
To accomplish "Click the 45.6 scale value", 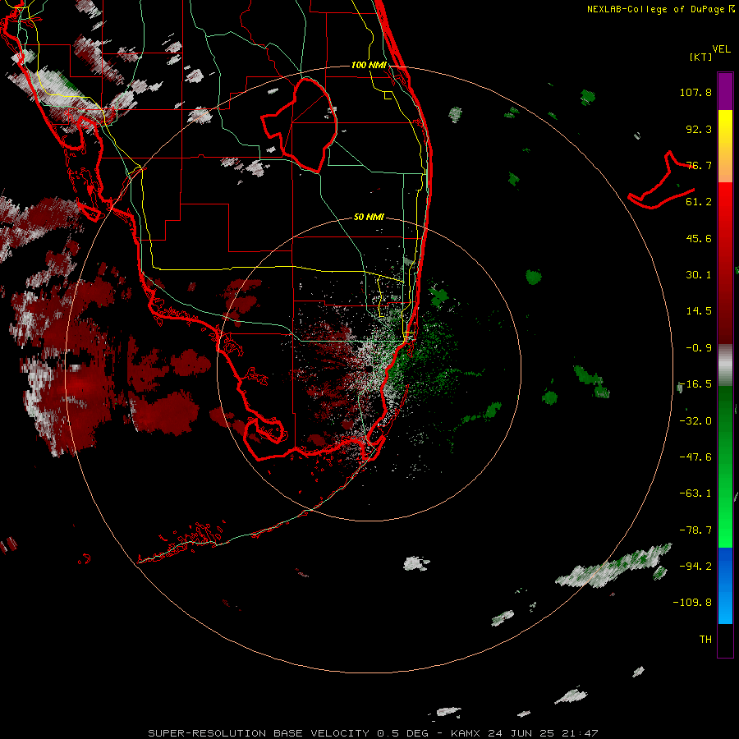I will pyautogui.click(x=699, y=238).
